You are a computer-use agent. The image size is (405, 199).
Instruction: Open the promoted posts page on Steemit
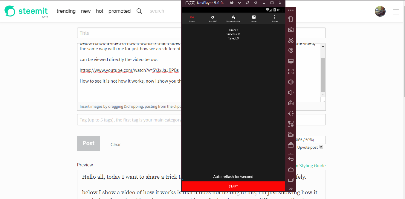[120, 11]
